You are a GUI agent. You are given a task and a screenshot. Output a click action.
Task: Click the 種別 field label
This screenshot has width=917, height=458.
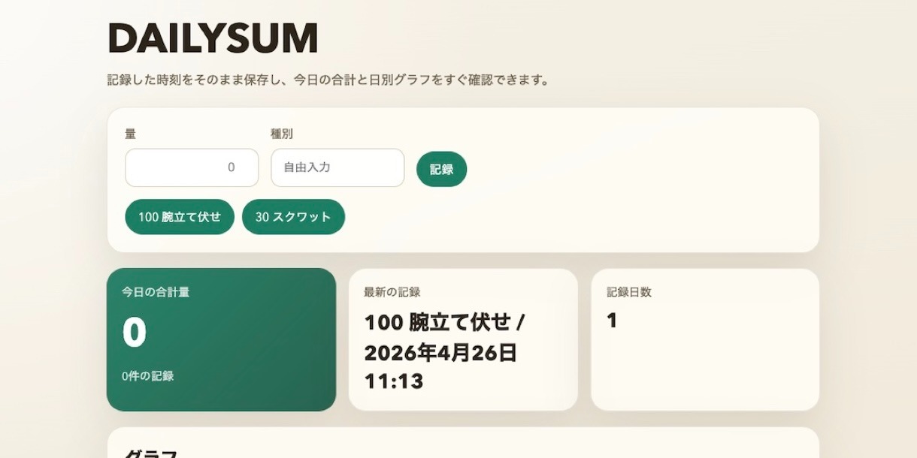(281, 134)
